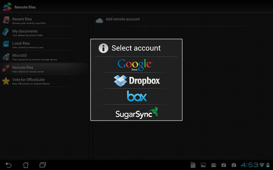The width and height of the screenshot is (273, 170).
Task: Tap the Wi-Fi signal icon
Action: (x=262, y=165)
